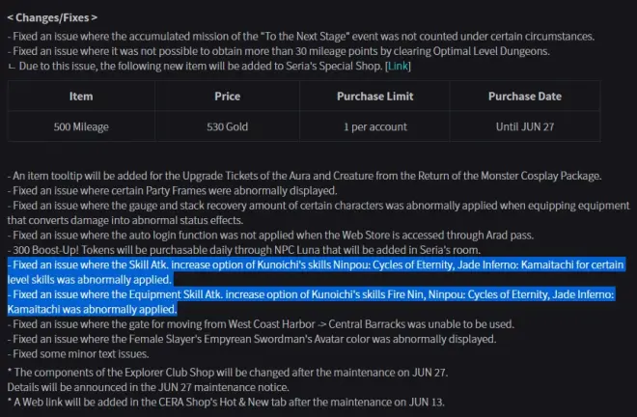Click the Item column header
Image resolution: width=637 pixels, height=417 pixels.
coord(81,97)
